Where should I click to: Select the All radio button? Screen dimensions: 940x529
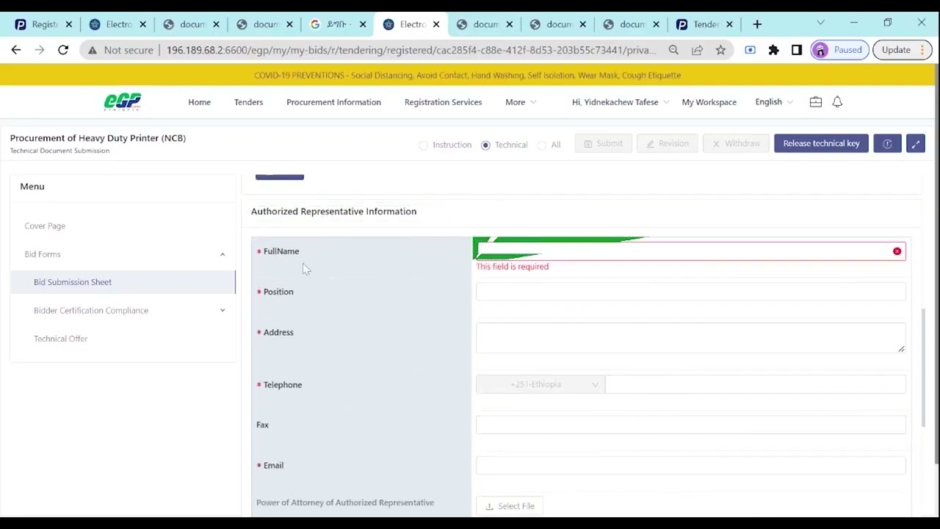542,145
